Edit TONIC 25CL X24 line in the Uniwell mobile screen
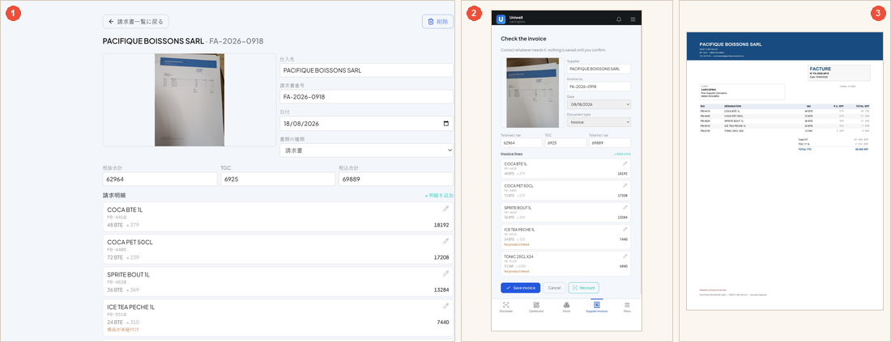Screen dimensions: 891x342 point(625,255)
